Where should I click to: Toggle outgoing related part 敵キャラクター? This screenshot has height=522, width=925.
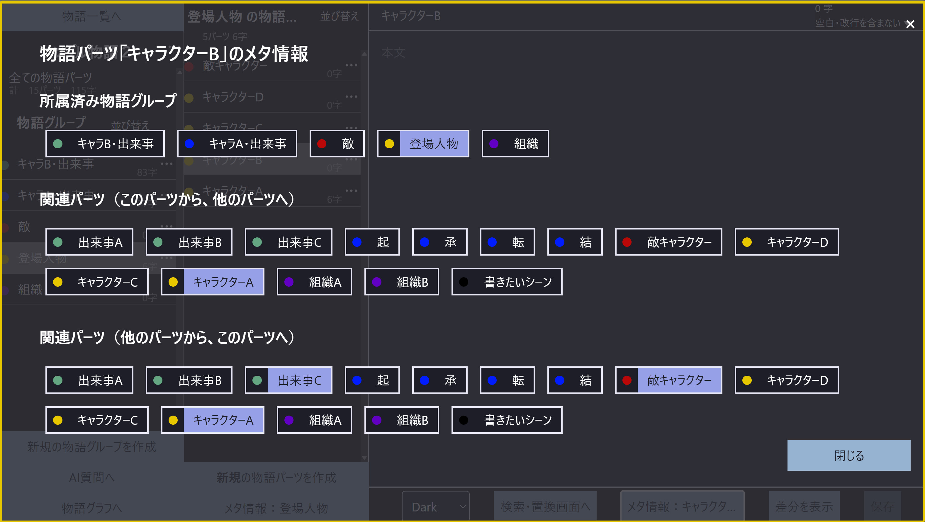click(668, 242)
